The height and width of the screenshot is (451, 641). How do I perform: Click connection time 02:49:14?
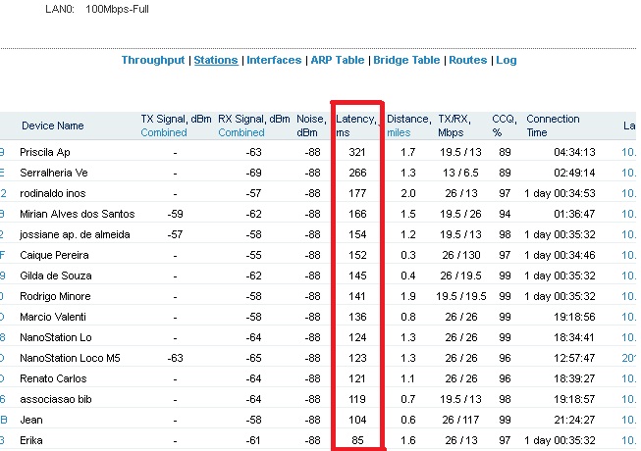[x=574, y=173]
